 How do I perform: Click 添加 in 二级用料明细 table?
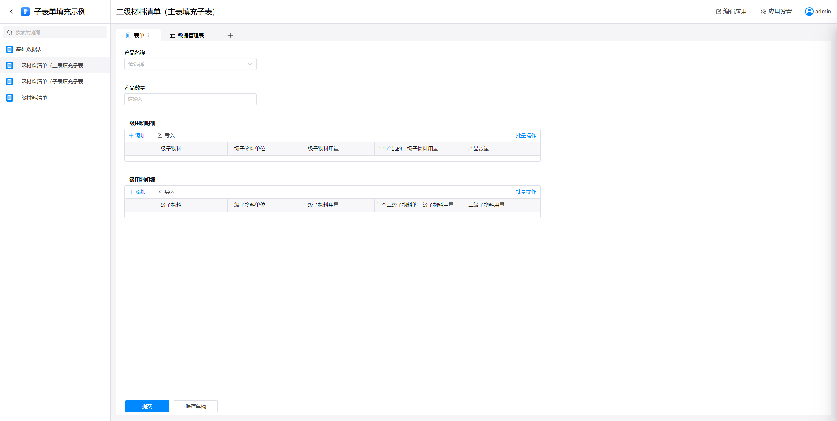click(137, 136)
